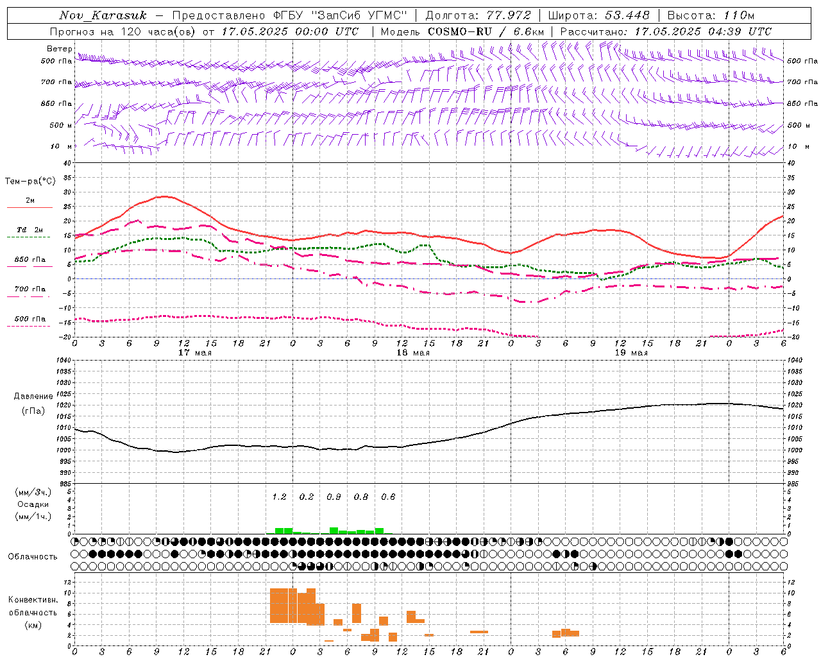Viewport: 821px width, 657px height.
Task: Click the 19 мая date label
Action: [x=631, y=353]
